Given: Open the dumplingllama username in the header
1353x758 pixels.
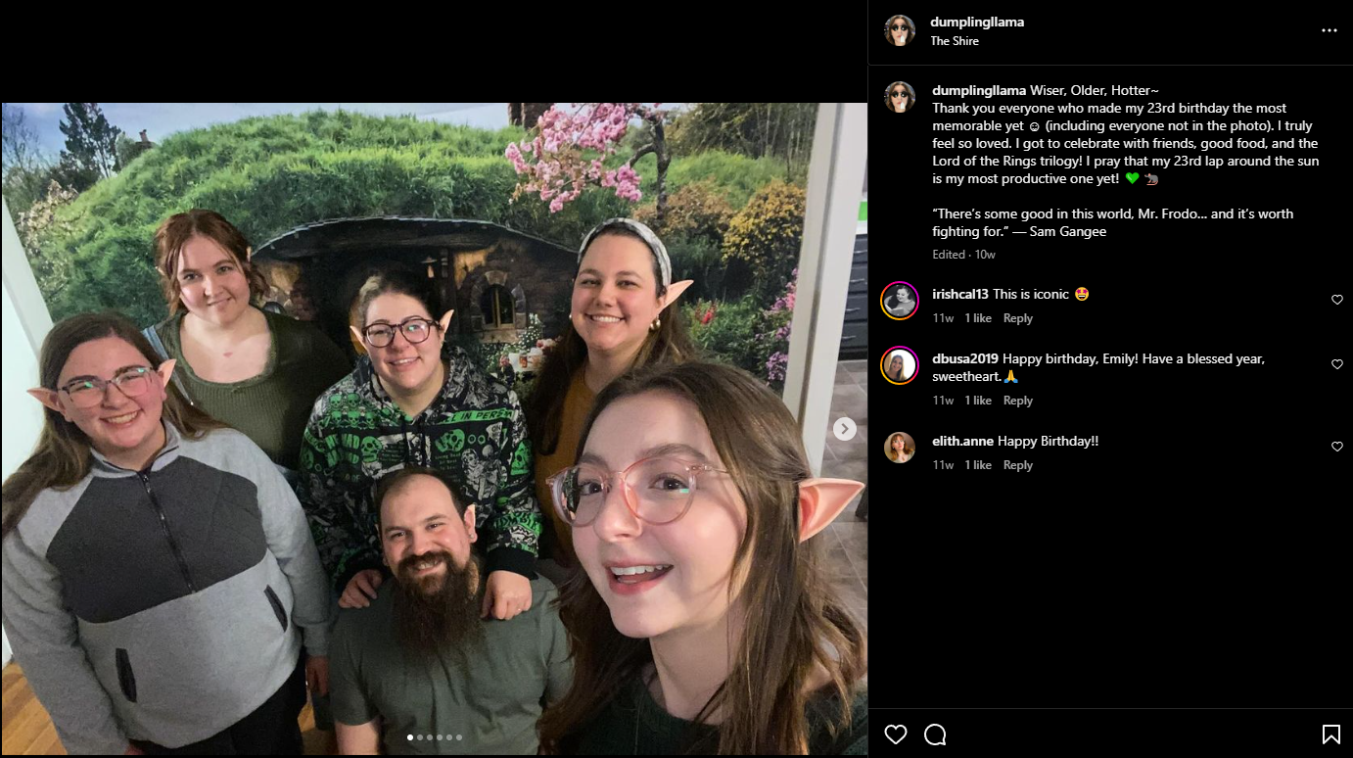Looking at the screenshot, I should (978, 22).
